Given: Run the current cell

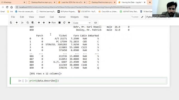Looking at the screenshot, I should click(52, 23).
